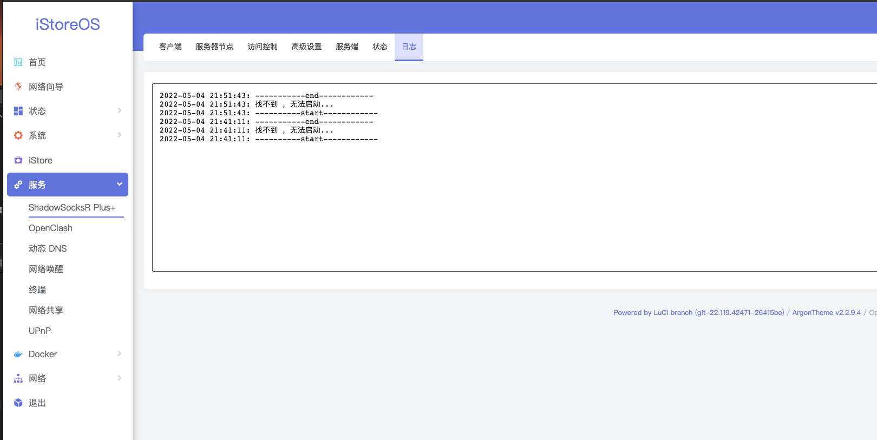
Task: Click the services gears icon beside 服务
Action: (18, 185)
